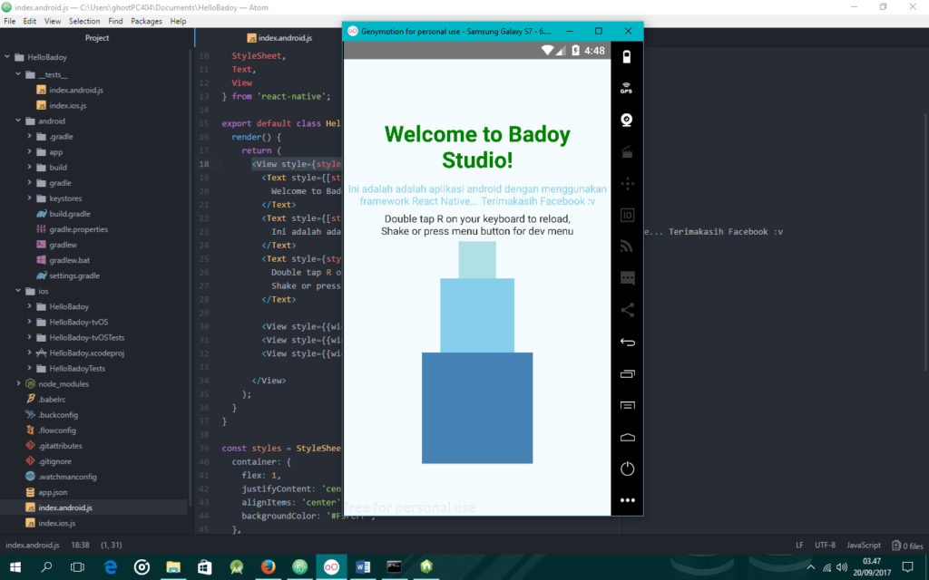Open Genymotion battery widget icon
The height and width of the screenshot is (580, 929).
pyautogui.click(x=627, y=57)
